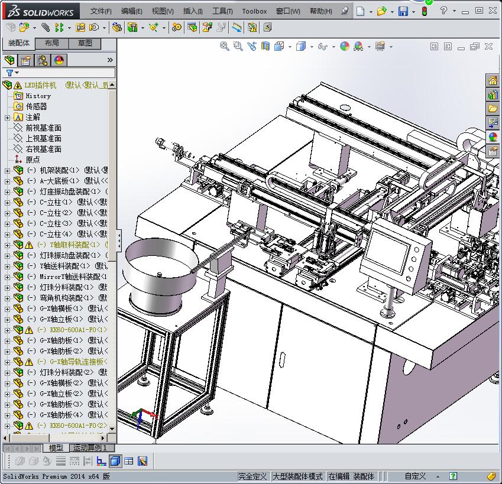
Task: Switch to the 布局 tab
Action: pyautogui.click(x=51, y=43)
